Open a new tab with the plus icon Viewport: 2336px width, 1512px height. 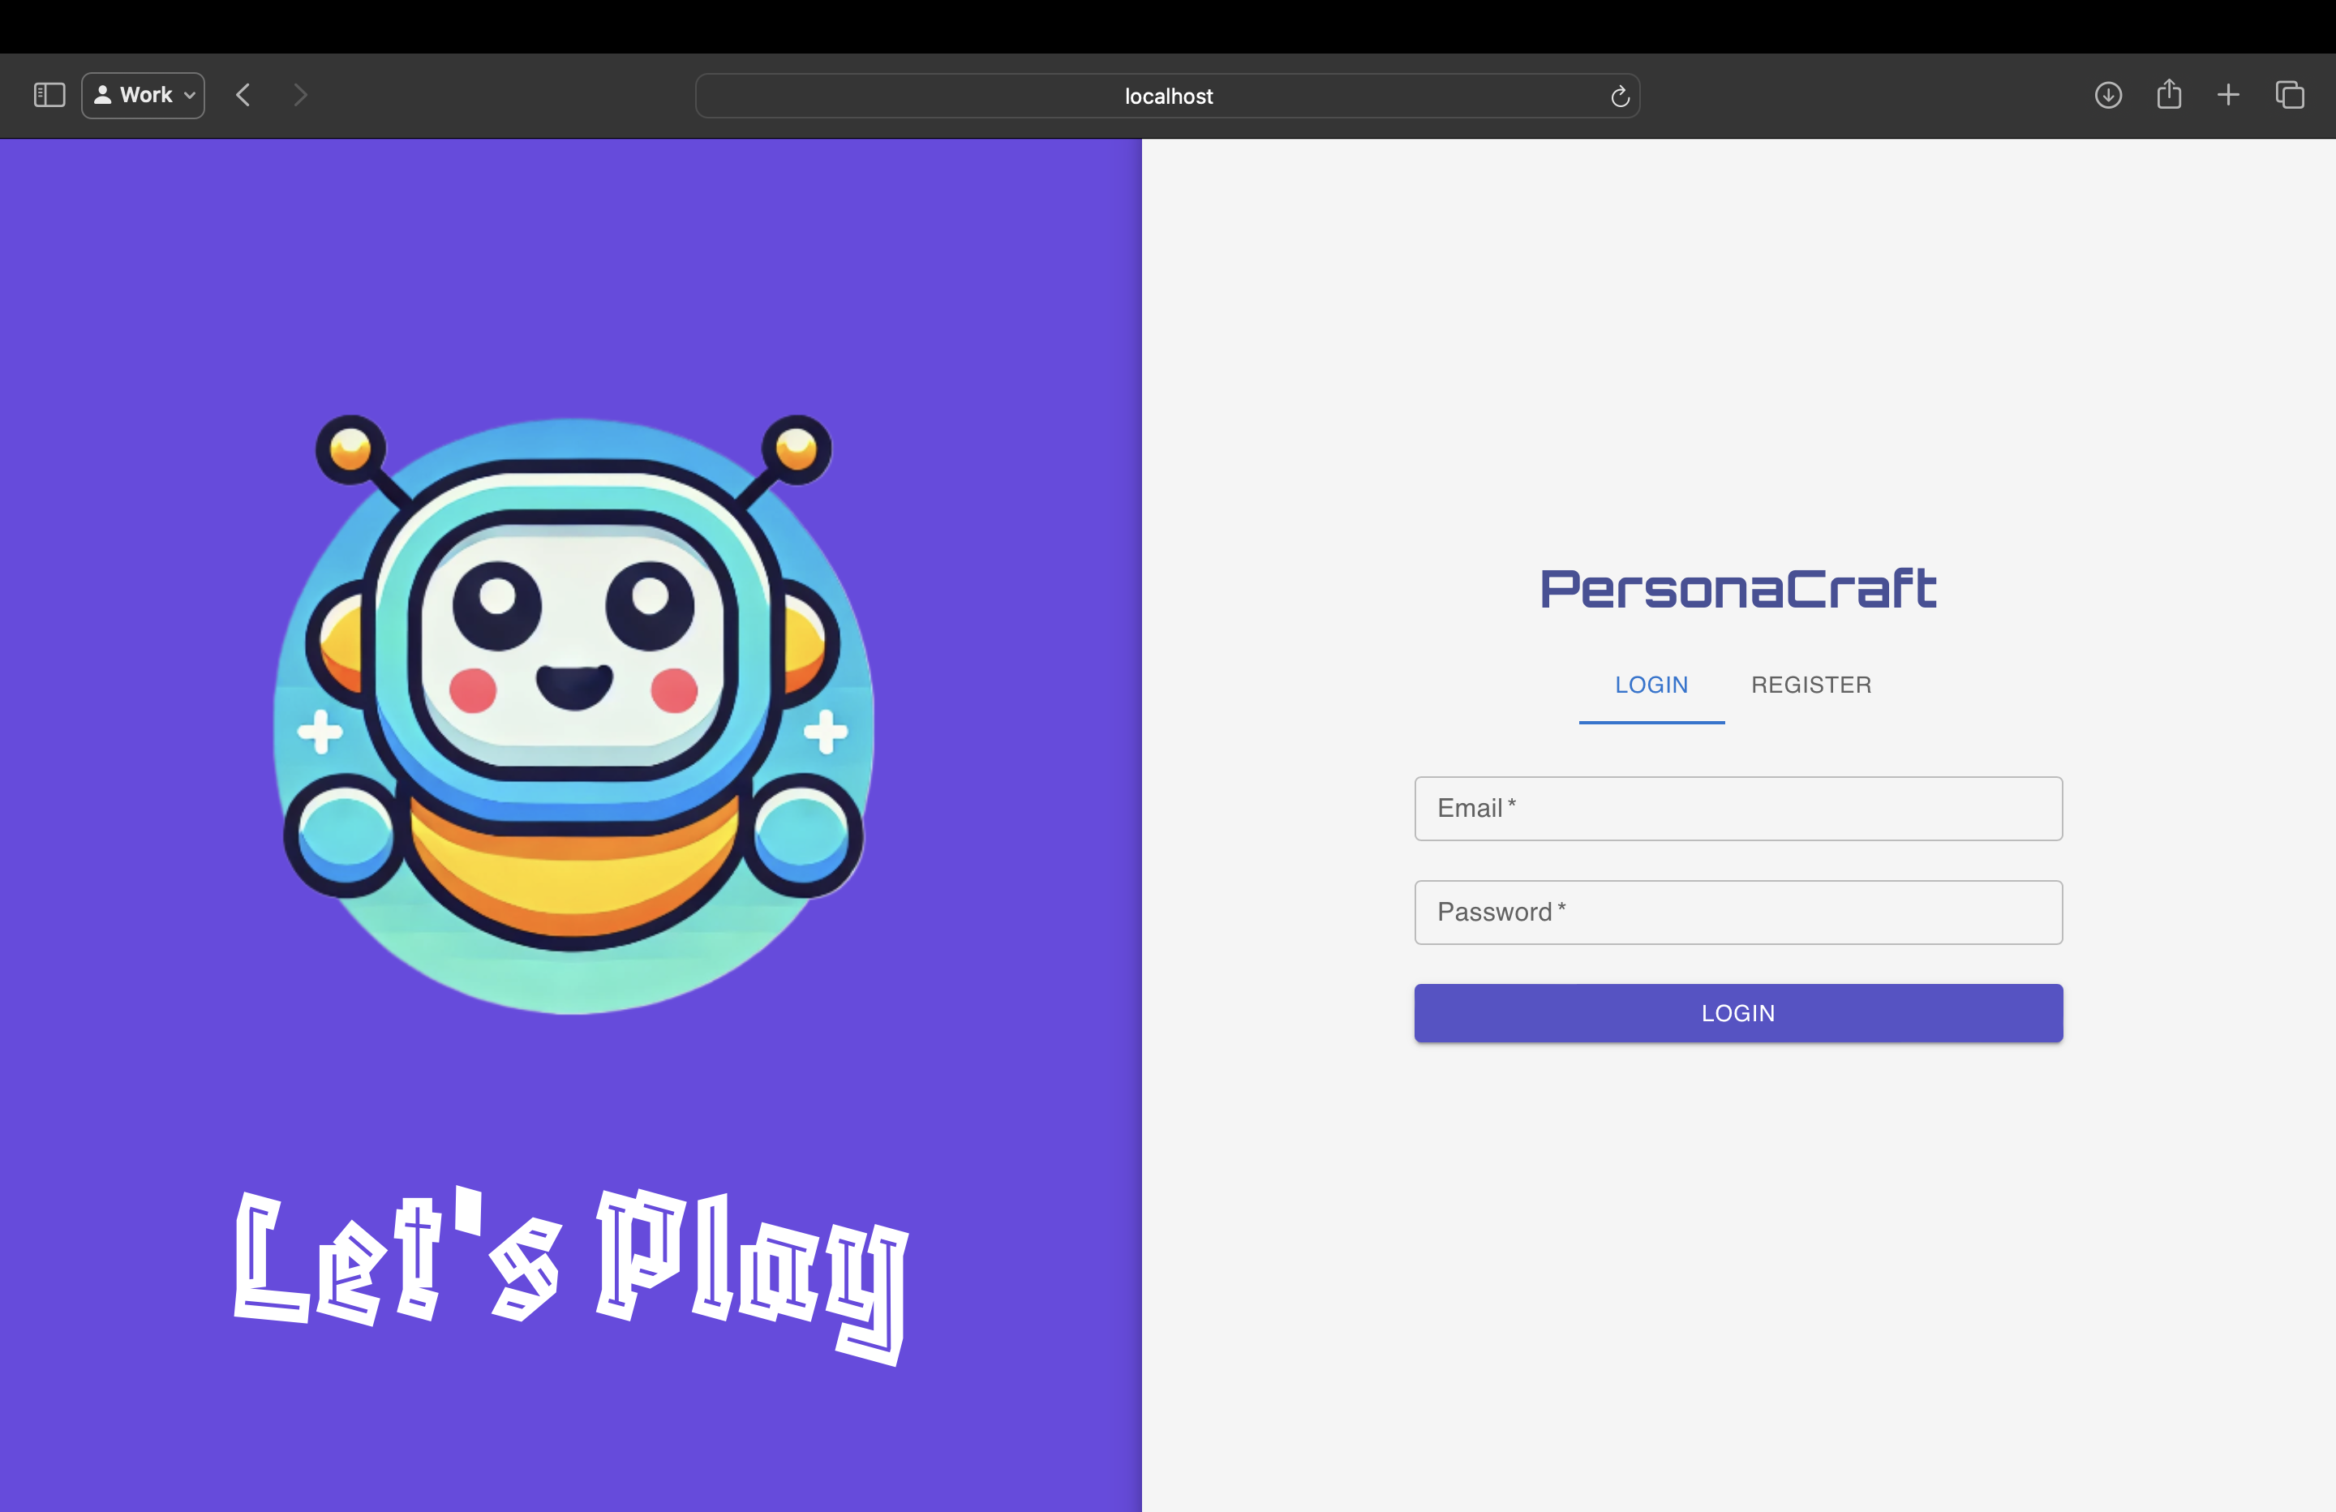click(2228, 95)
